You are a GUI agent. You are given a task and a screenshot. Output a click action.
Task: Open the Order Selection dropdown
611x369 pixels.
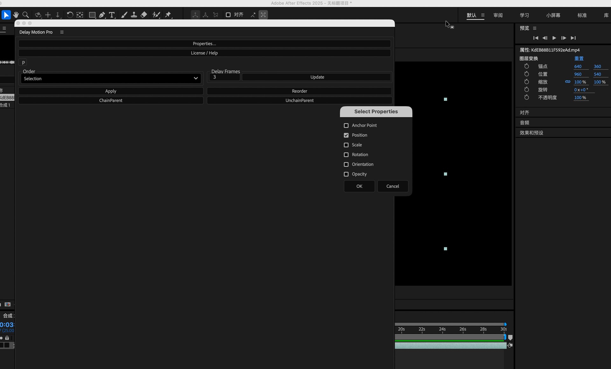(110, 79)
